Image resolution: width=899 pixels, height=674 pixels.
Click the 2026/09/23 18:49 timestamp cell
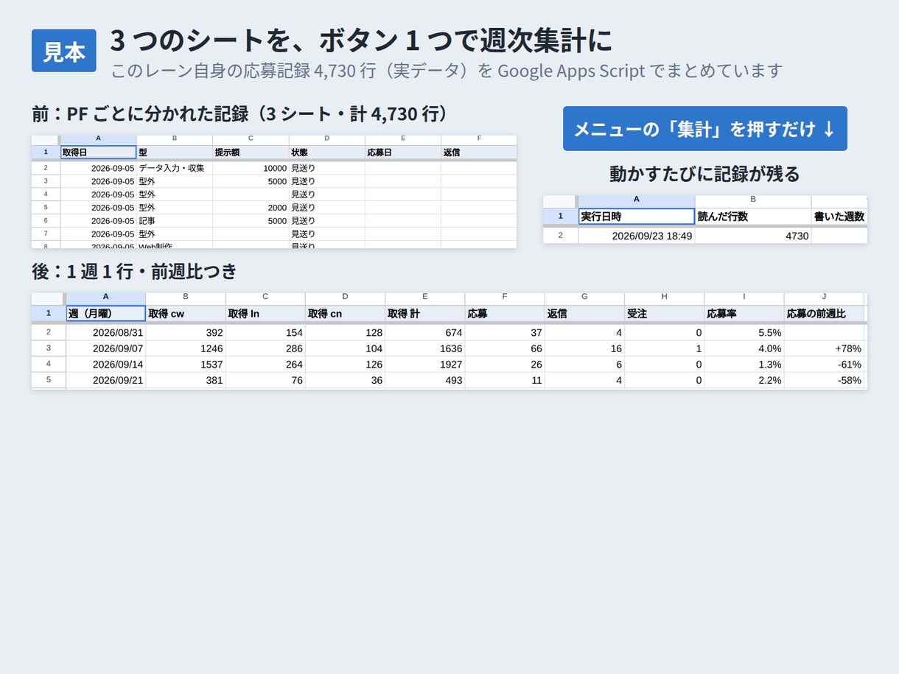[637, 236]
